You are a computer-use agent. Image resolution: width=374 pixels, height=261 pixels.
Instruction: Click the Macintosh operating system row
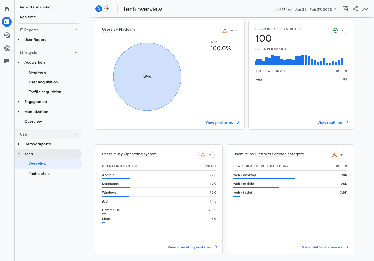point(159,184)
